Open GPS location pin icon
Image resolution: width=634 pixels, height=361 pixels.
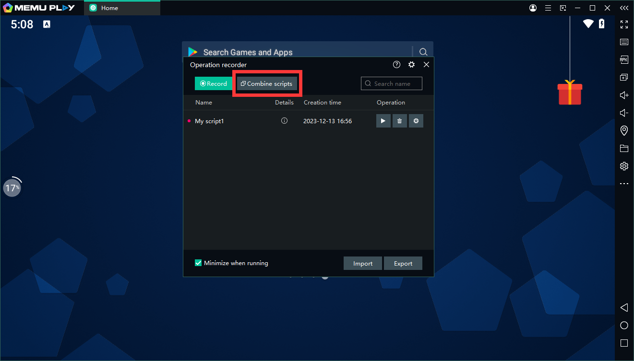[624, 130]
